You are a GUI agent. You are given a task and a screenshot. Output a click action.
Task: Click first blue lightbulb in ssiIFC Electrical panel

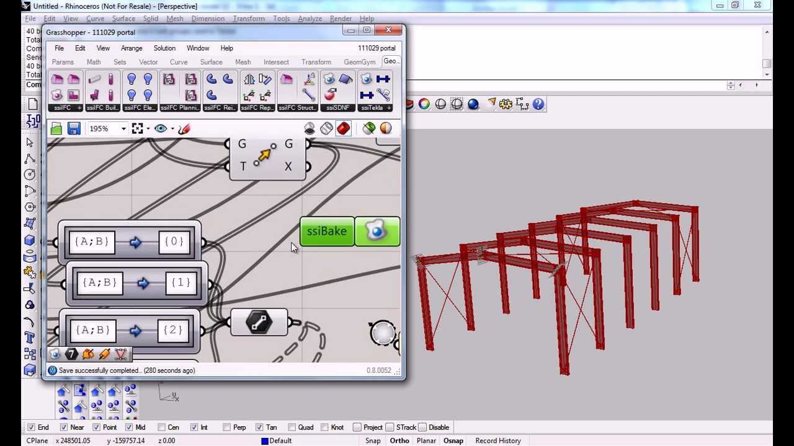[132, 79]
